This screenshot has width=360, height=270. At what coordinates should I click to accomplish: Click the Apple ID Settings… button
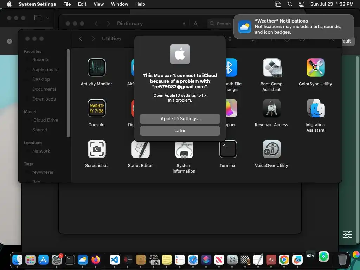tap(180, 119)
